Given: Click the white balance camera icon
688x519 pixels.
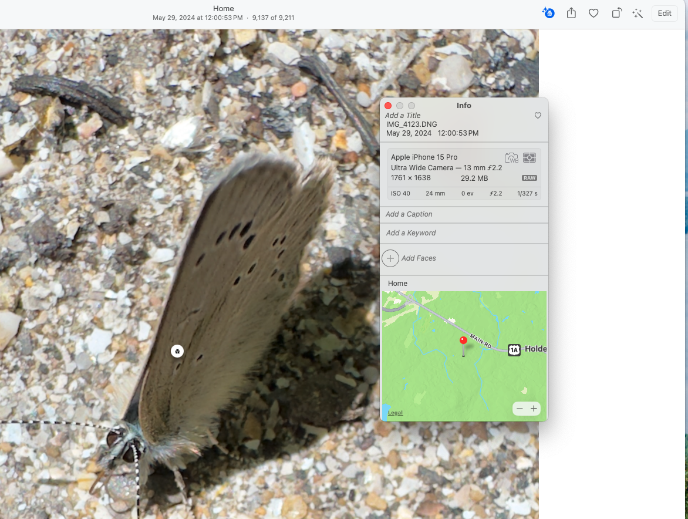Looking at the screenshot, I should pyautogui.click(x=512, y=157).
